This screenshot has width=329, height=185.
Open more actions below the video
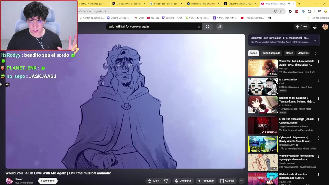point(242,181)
